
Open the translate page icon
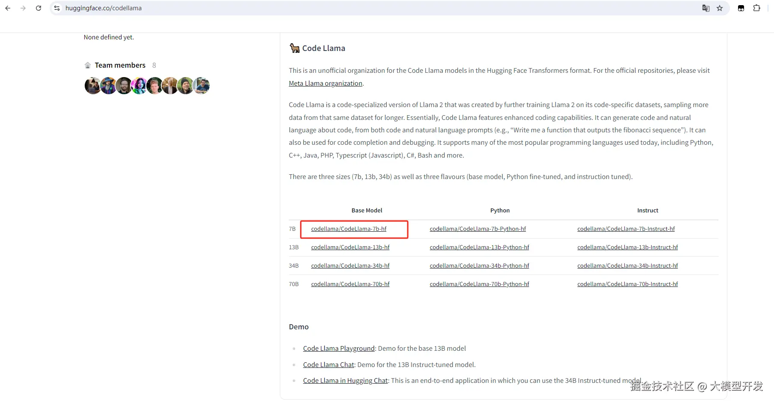coord(706,8)
